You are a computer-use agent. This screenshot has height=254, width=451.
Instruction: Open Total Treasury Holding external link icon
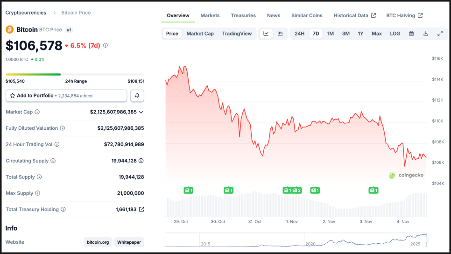point(141,210)
